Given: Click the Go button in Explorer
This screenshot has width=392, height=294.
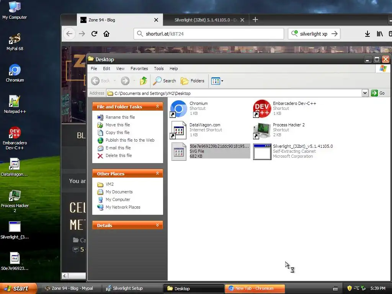Looking at the screenshot, I should 378,93.
